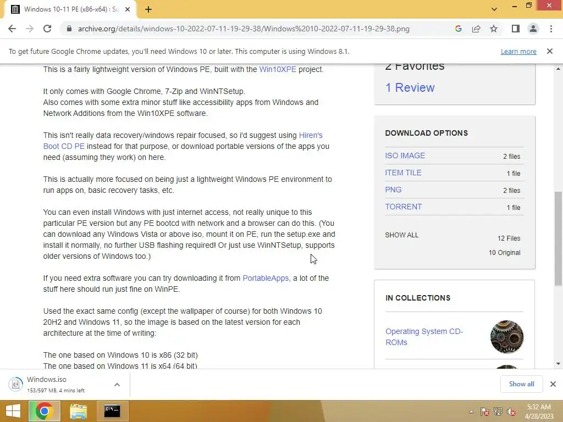Expand the PNG download option
This screenshot has height=422, width=563.
[393, 190]
